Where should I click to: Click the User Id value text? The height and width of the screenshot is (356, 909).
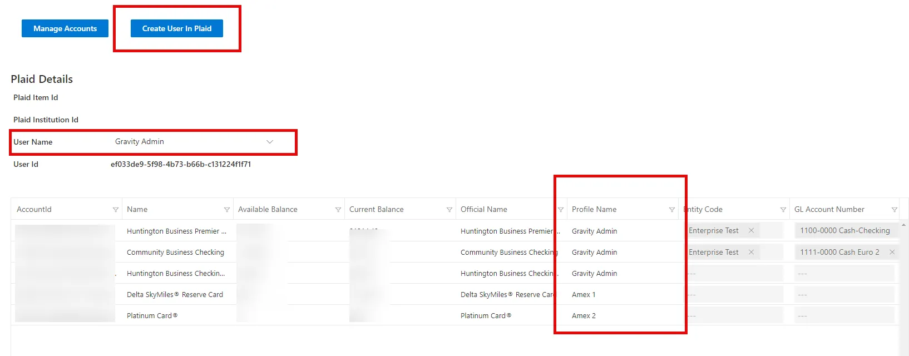tap(181, 164)
